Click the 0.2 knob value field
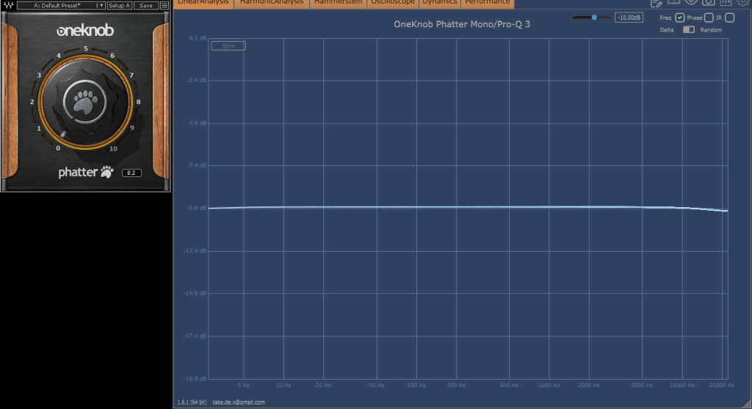The height and width of the screenshot is (409, 752). tap(131, 173)
